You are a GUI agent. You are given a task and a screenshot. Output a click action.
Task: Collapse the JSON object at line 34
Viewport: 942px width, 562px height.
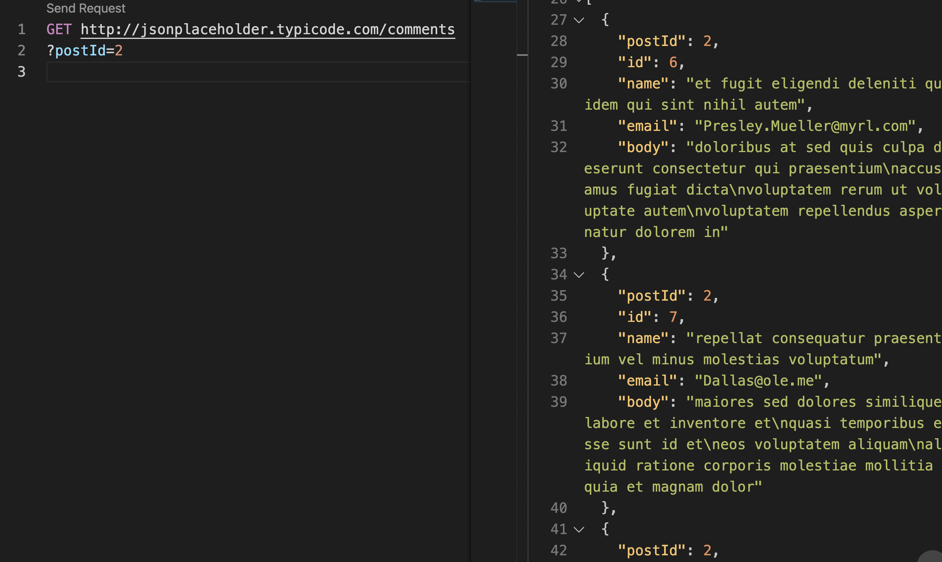point(579,275)
